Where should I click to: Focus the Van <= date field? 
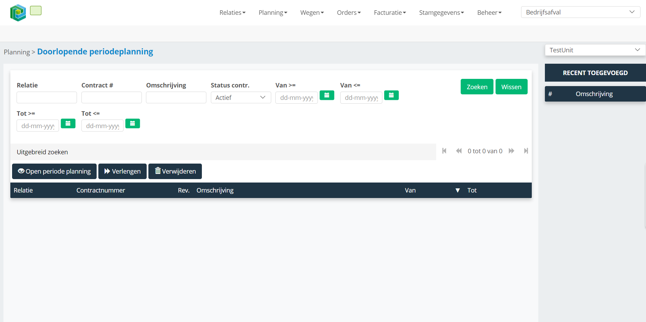tap(361, 98)
